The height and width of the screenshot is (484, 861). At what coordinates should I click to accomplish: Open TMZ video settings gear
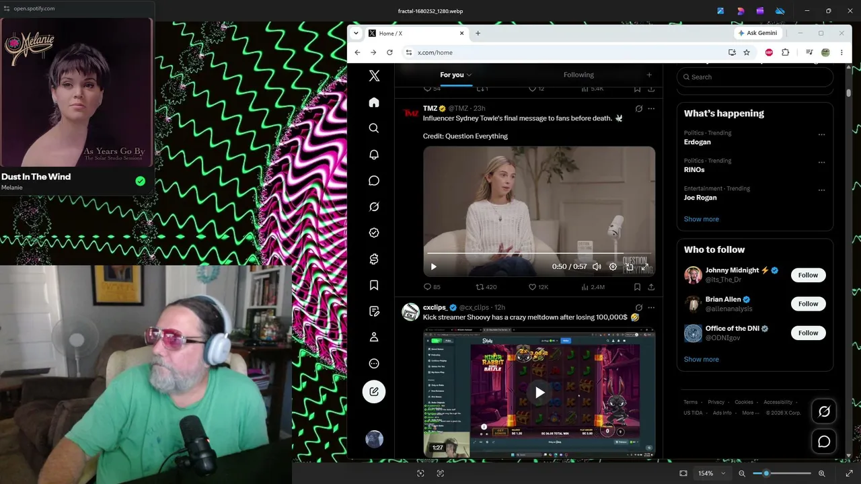(x=613, y=266)
